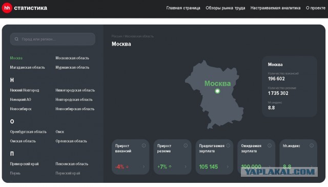Viewport: 328px width, 187px height.
Task: Select Орловская область
Action: tap(71, 141)
